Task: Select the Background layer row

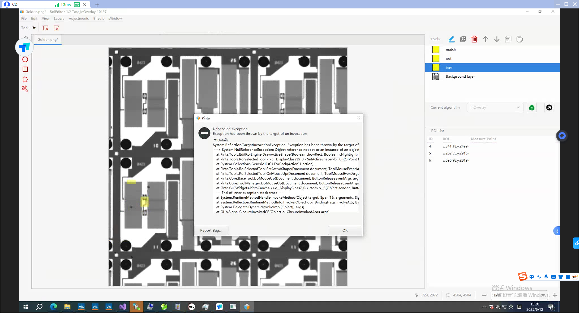Action: [492, 76]
